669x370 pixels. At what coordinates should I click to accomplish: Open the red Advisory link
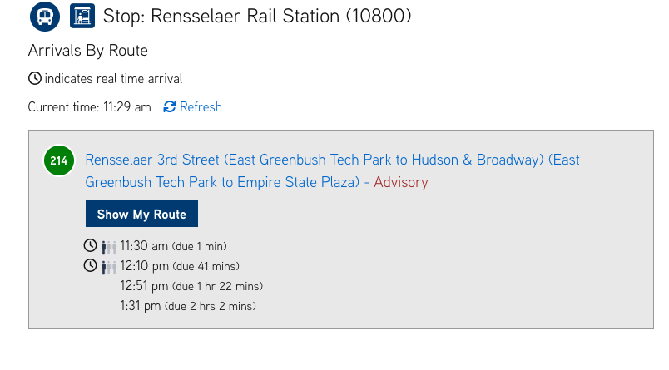400,182
